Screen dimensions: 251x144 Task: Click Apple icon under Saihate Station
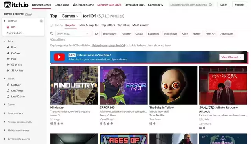coord(204,128)
